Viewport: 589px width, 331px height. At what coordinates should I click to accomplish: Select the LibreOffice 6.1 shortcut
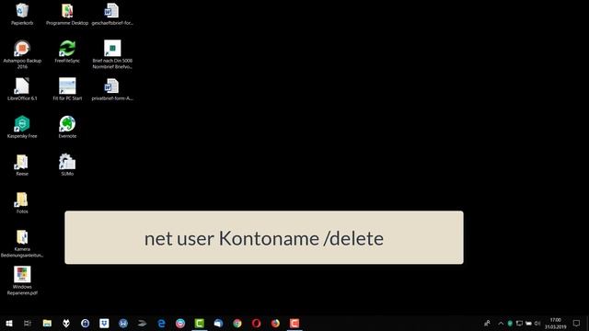22,89
